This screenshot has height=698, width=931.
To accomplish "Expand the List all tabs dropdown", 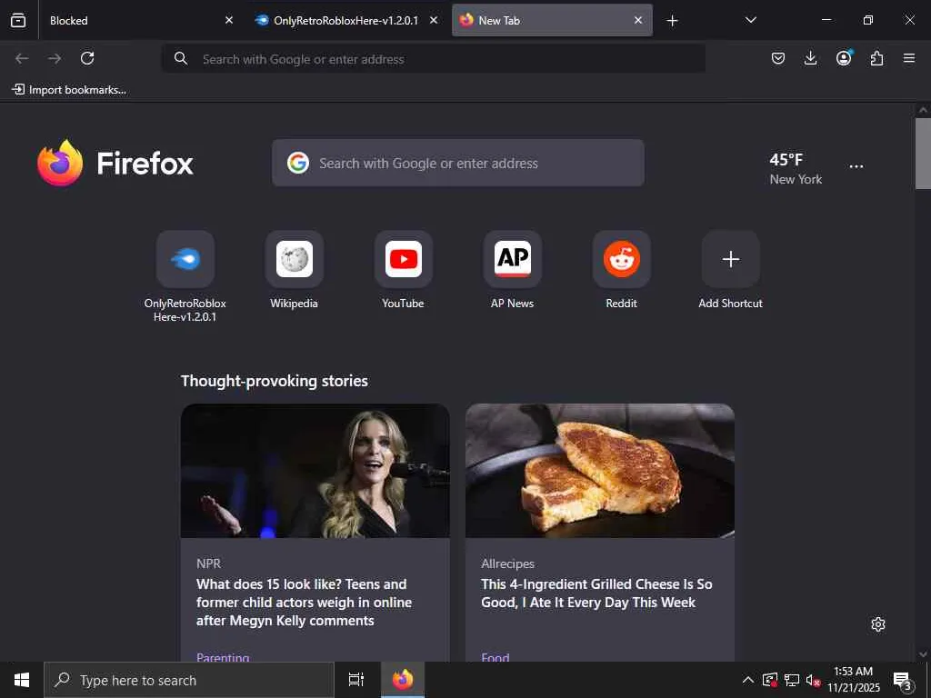I will (750, 20).
